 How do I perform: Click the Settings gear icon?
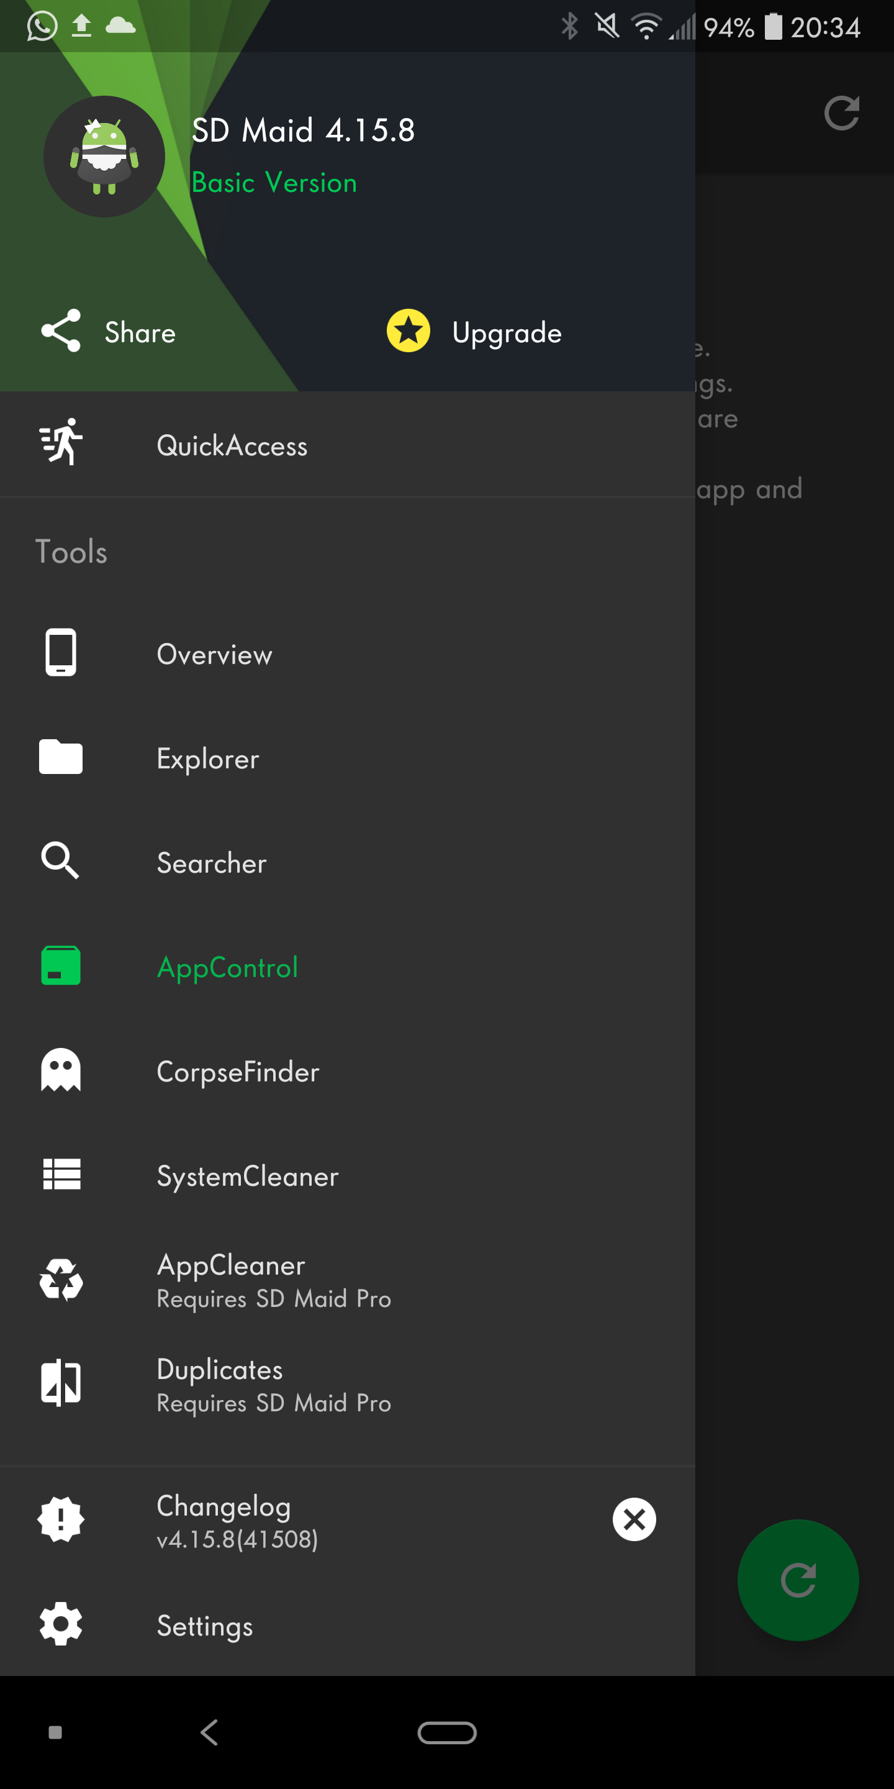click(x=61, y=1624)
